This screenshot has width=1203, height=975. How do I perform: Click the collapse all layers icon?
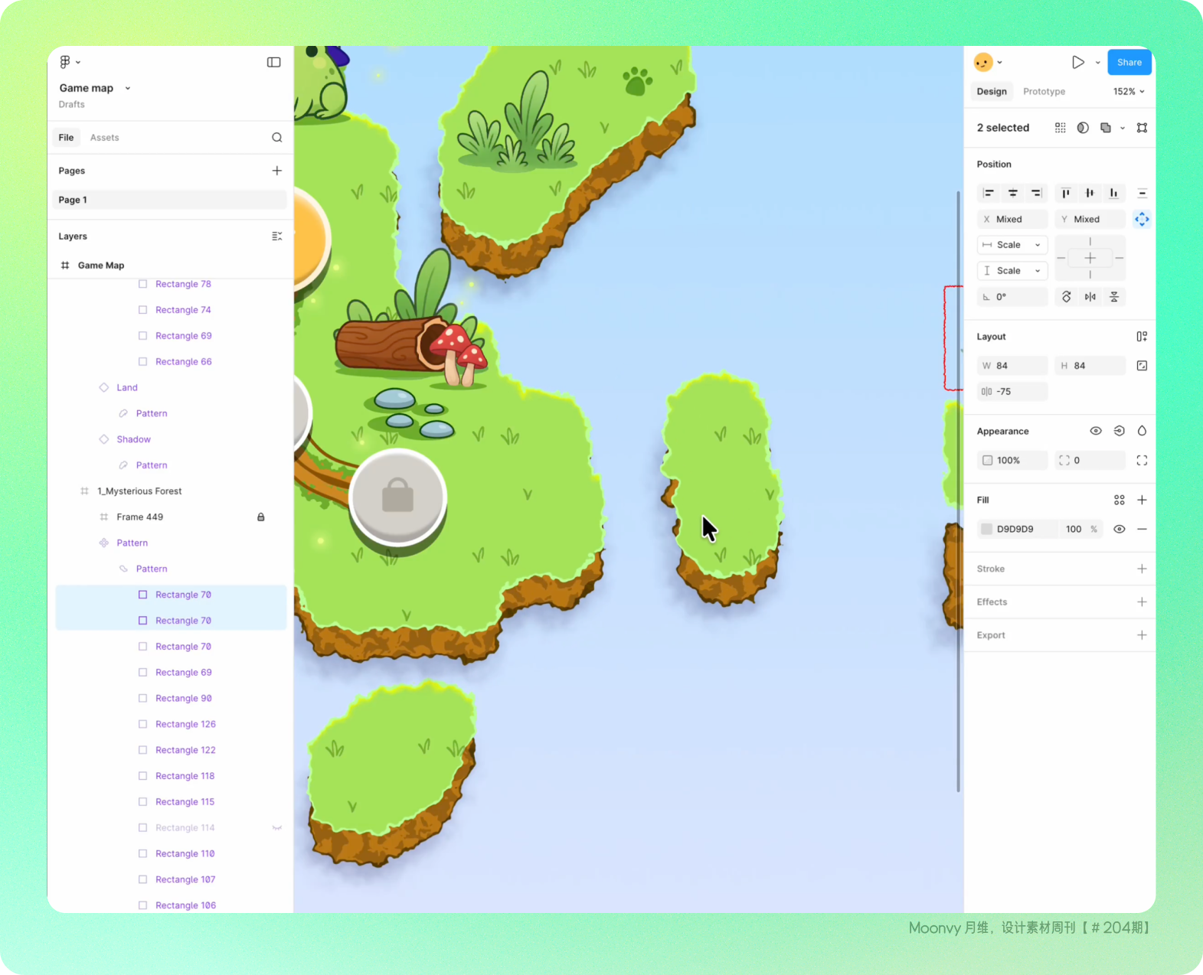pos(276,236)
